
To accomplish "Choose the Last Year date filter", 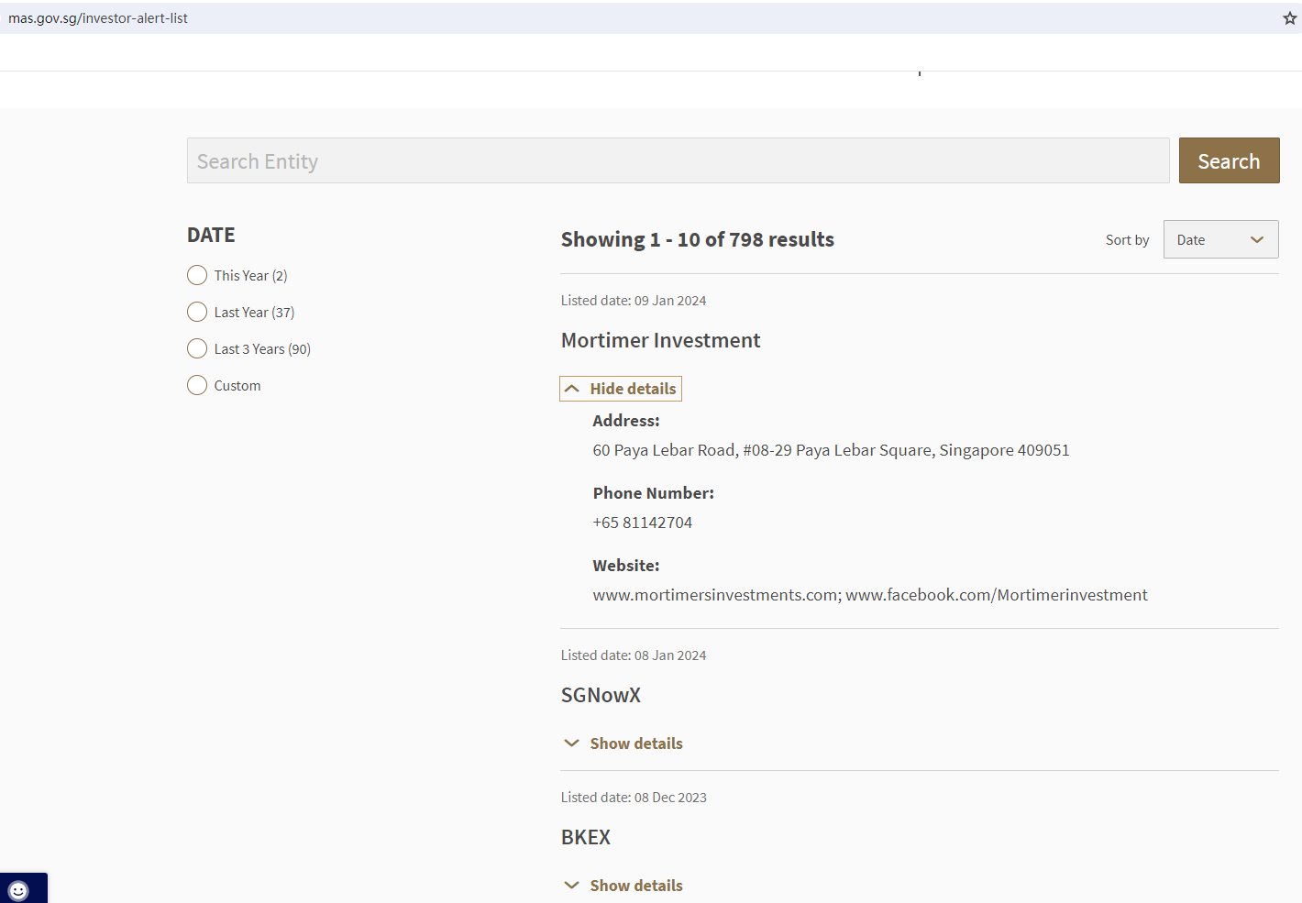I will (197, 313).
